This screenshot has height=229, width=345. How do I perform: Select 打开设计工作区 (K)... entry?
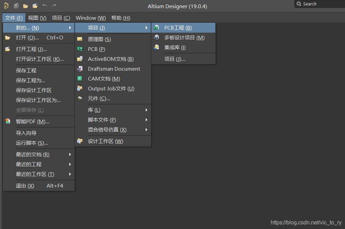[39, 59]
